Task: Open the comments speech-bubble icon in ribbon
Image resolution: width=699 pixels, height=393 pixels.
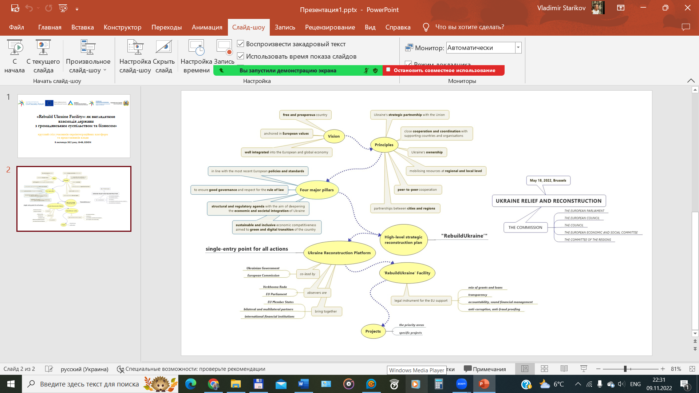Action: [686, 27]
